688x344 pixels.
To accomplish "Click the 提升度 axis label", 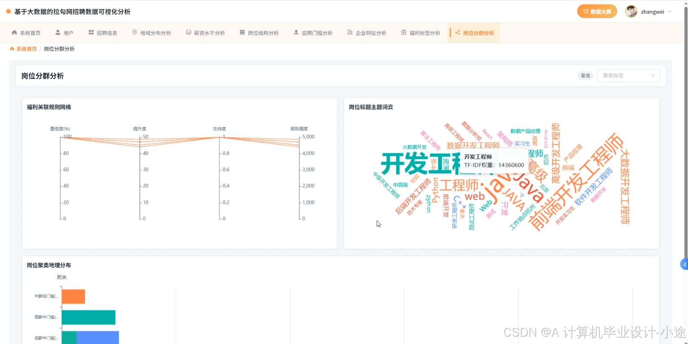I will pos(140,129).
